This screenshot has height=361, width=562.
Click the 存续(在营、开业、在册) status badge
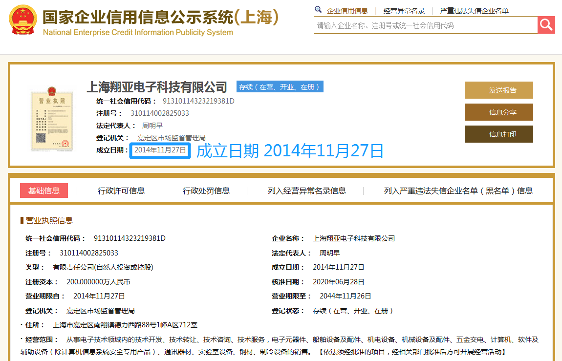point(280,86)
